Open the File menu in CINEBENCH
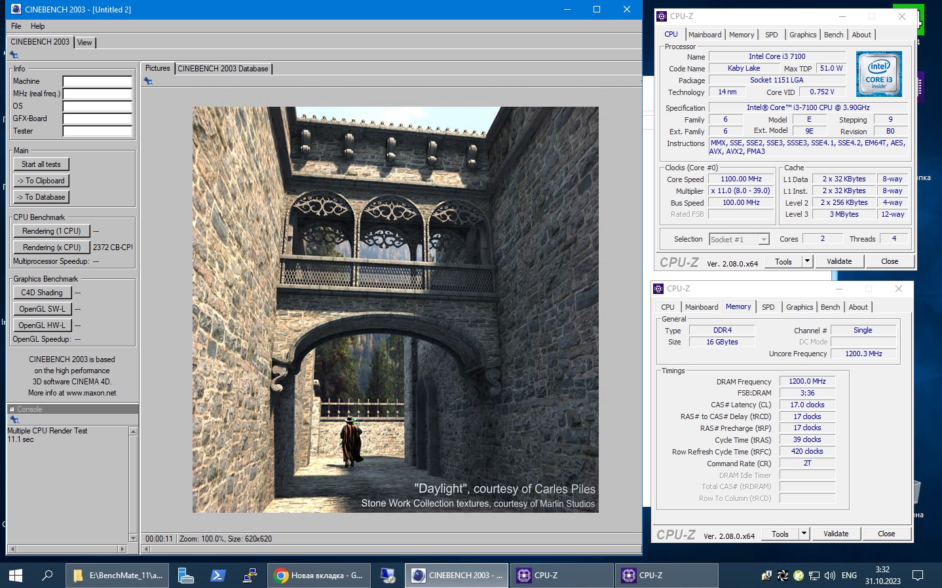The image size is (942, 588). pyautogui.click(x=16, y=26)
